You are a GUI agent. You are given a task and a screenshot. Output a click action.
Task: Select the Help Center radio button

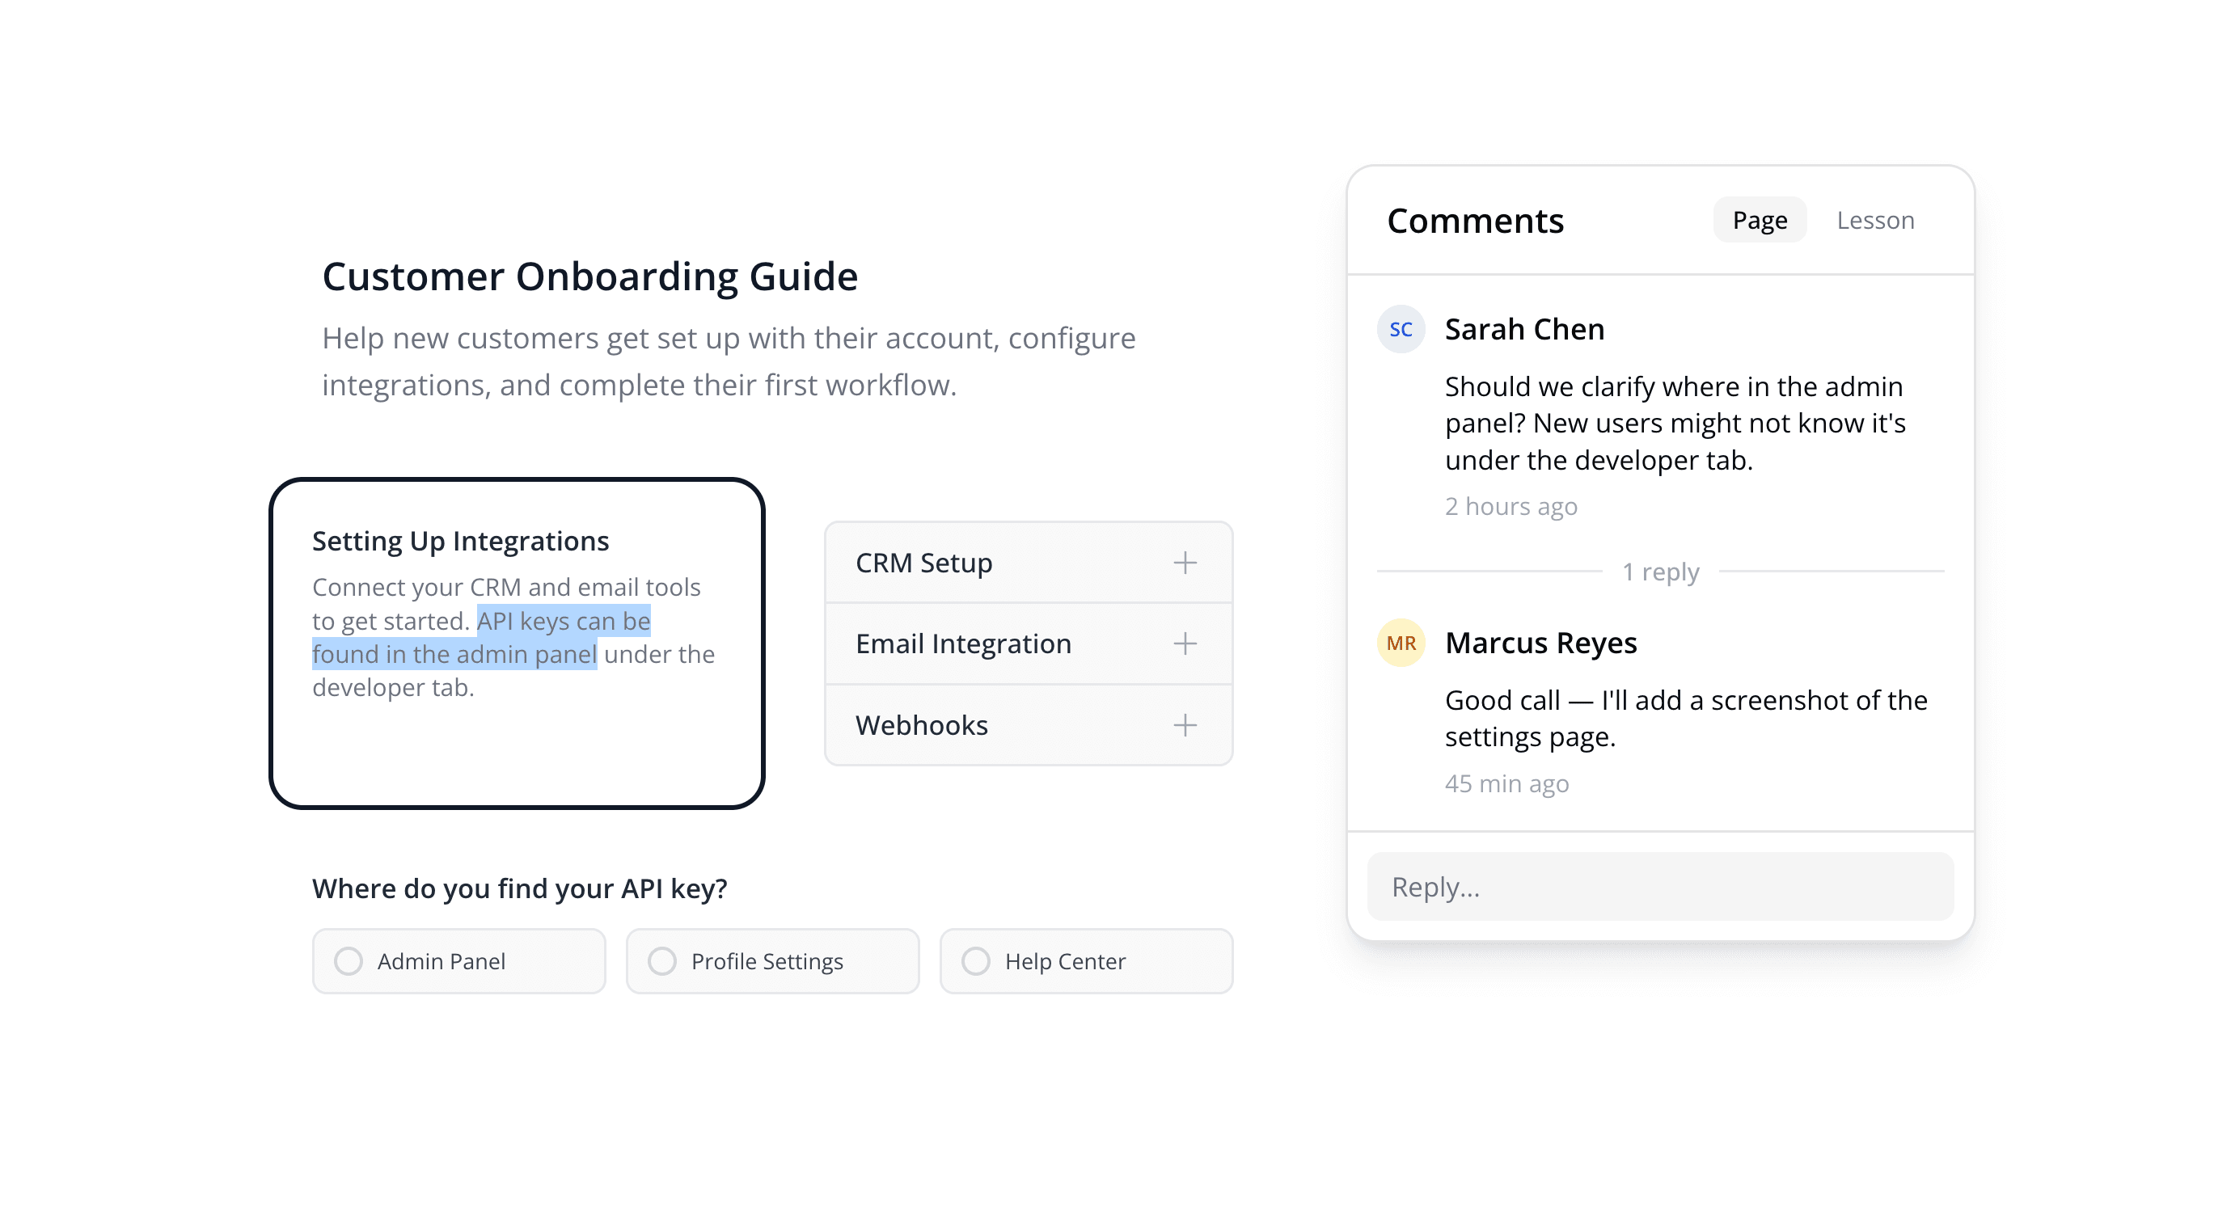(x=976, y=960)
